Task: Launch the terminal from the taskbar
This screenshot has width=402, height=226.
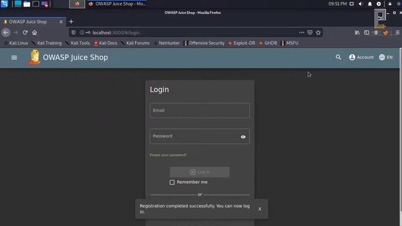Action: coord(36,4)
